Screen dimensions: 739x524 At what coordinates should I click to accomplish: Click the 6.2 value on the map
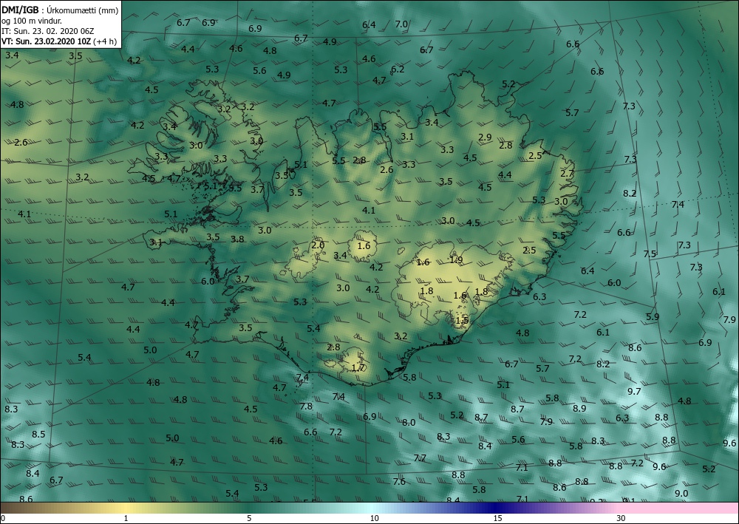tap(398, 69)
